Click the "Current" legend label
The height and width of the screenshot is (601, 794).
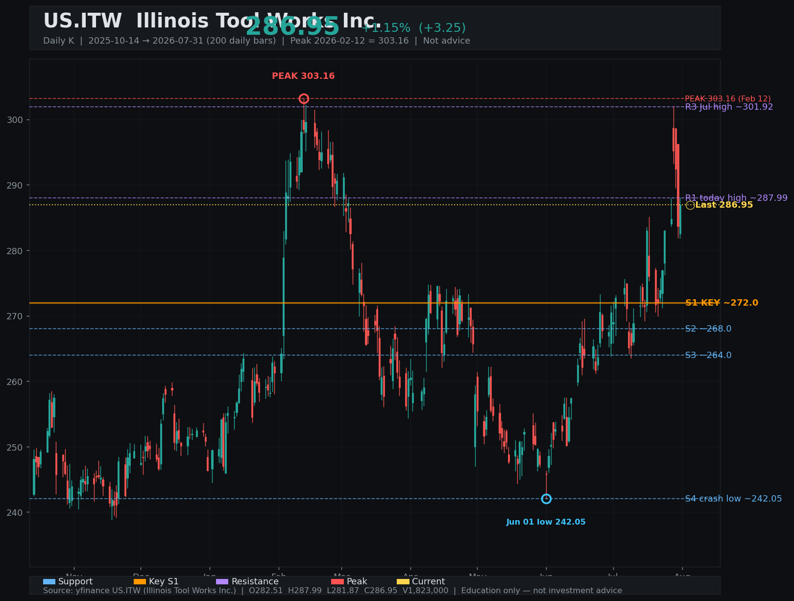tap(429, 581)
